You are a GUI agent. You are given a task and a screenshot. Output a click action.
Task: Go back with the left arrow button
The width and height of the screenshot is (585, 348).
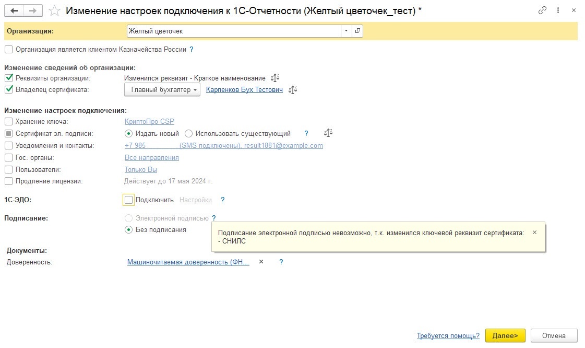pyautogui.click(x=14, y=10)
